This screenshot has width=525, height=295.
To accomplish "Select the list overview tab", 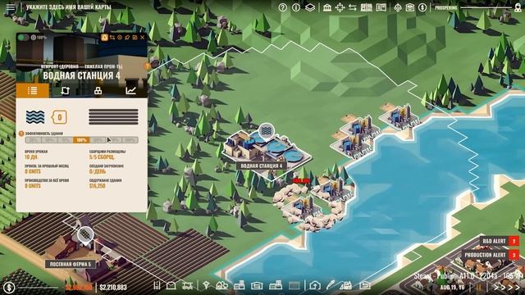I will click(33, 90).
